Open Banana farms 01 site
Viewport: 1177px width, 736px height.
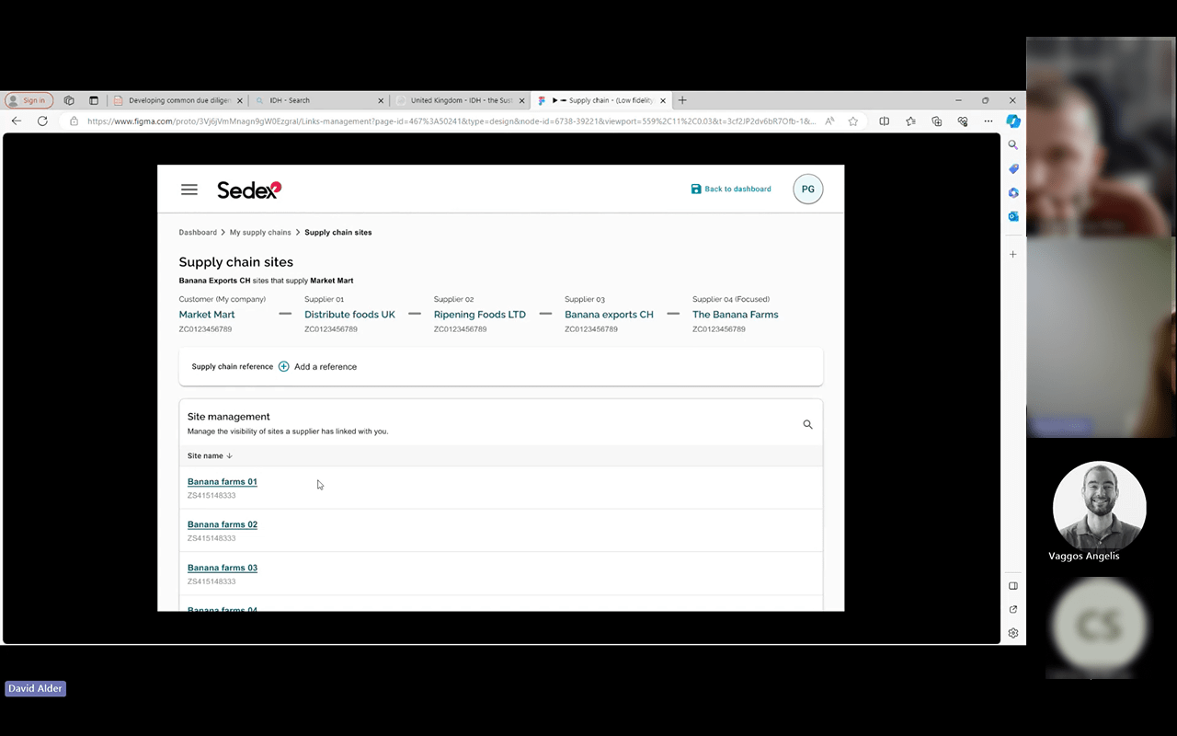click(223, 482)
